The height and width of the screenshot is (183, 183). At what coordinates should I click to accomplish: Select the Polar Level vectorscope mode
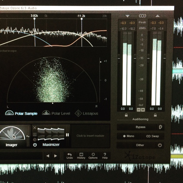point(56,113)
